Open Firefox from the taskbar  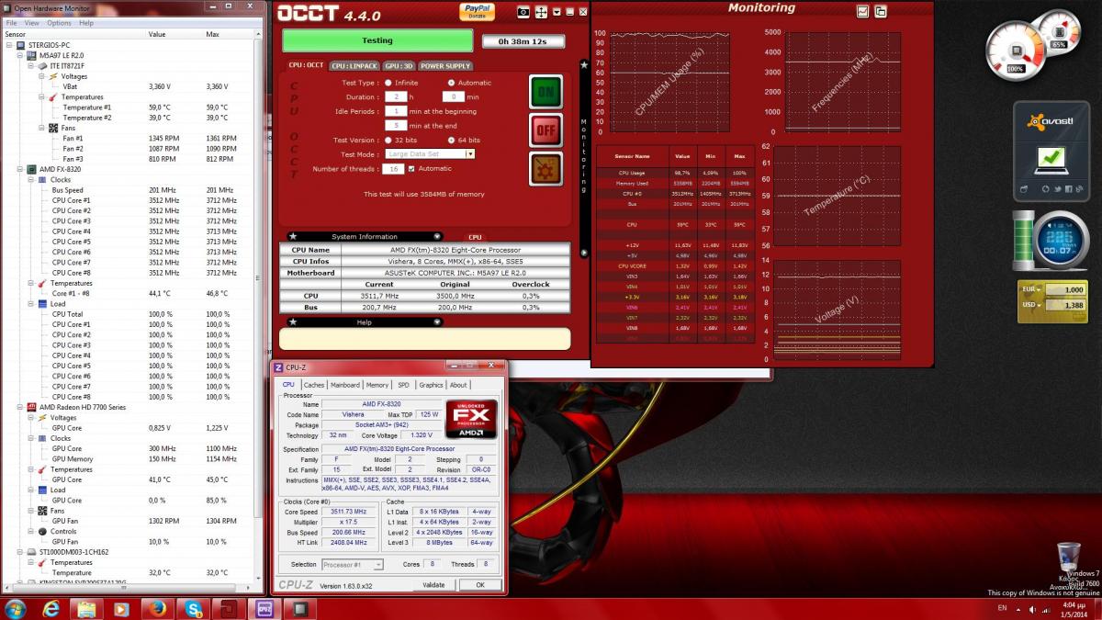pos(157,608)
